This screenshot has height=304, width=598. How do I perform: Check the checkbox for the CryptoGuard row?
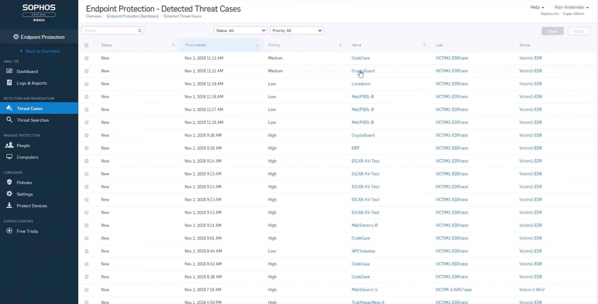point(86,71)
